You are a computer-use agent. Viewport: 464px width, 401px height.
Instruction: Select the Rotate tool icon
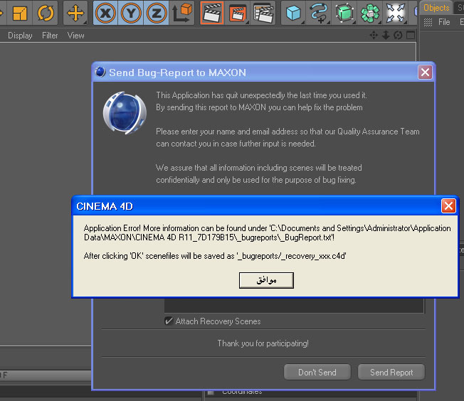tap(46, 14)
